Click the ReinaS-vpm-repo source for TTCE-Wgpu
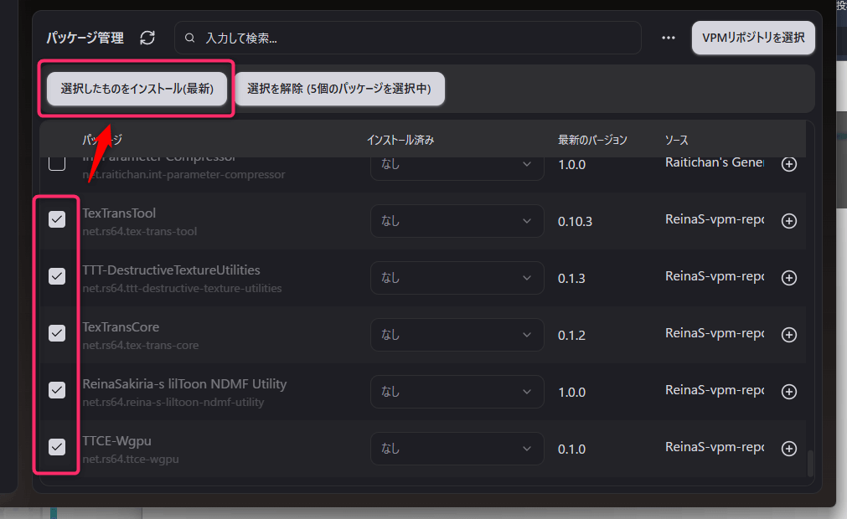The image size is (847, 519). [x=714, y=447]
